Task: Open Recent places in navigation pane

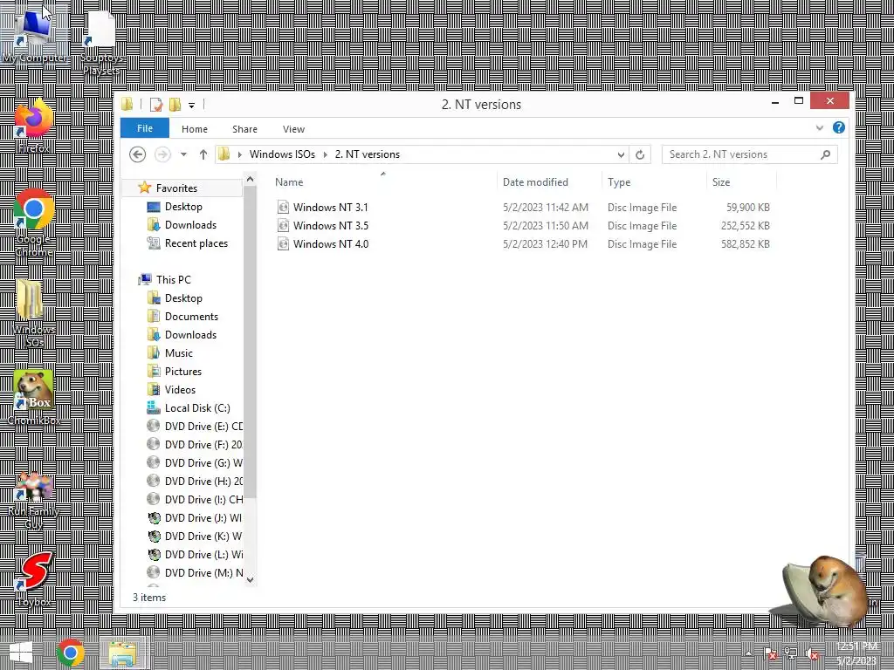Action: (196, 243)
